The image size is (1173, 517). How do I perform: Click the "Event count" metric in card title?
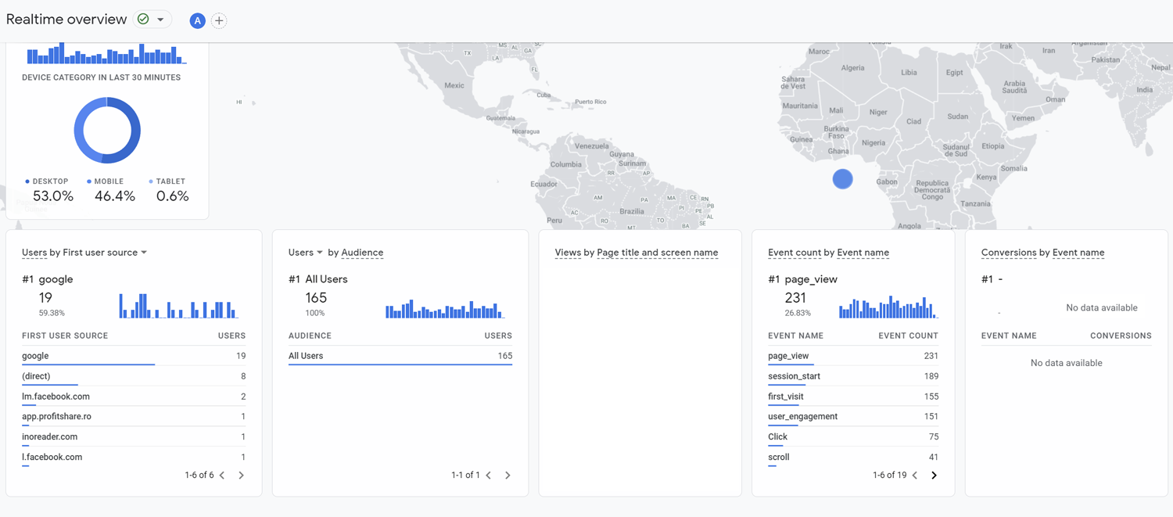[795, 253]
